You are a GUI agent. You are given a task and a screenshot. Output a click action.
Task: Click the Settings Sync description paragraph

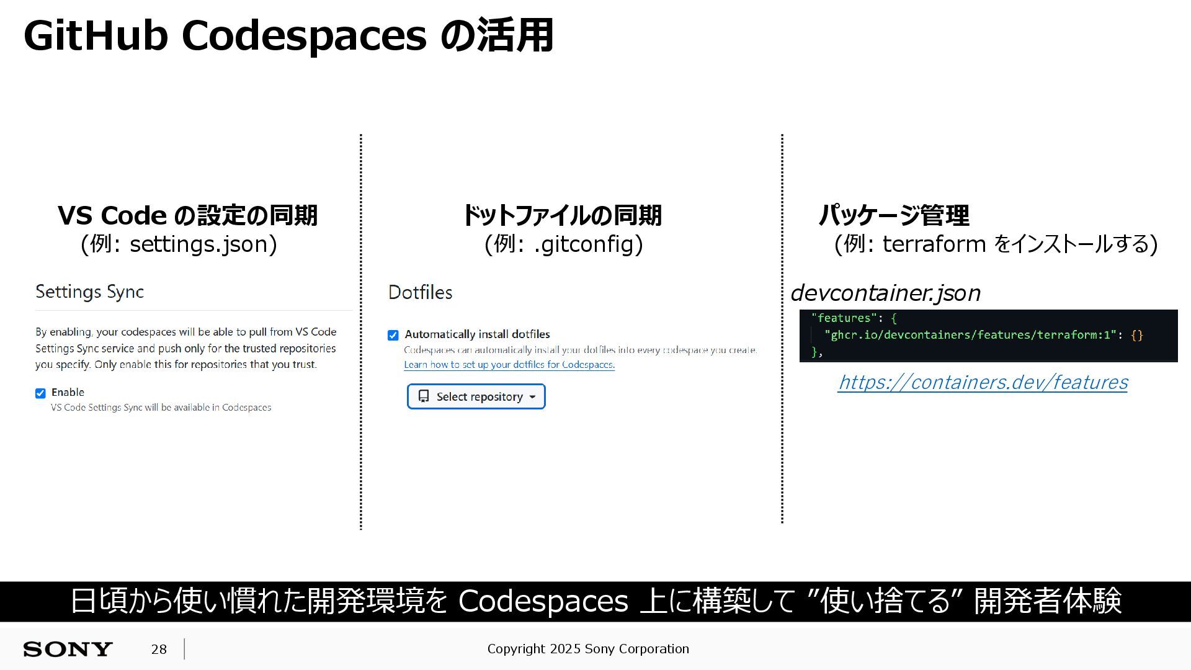click(186, 348)
